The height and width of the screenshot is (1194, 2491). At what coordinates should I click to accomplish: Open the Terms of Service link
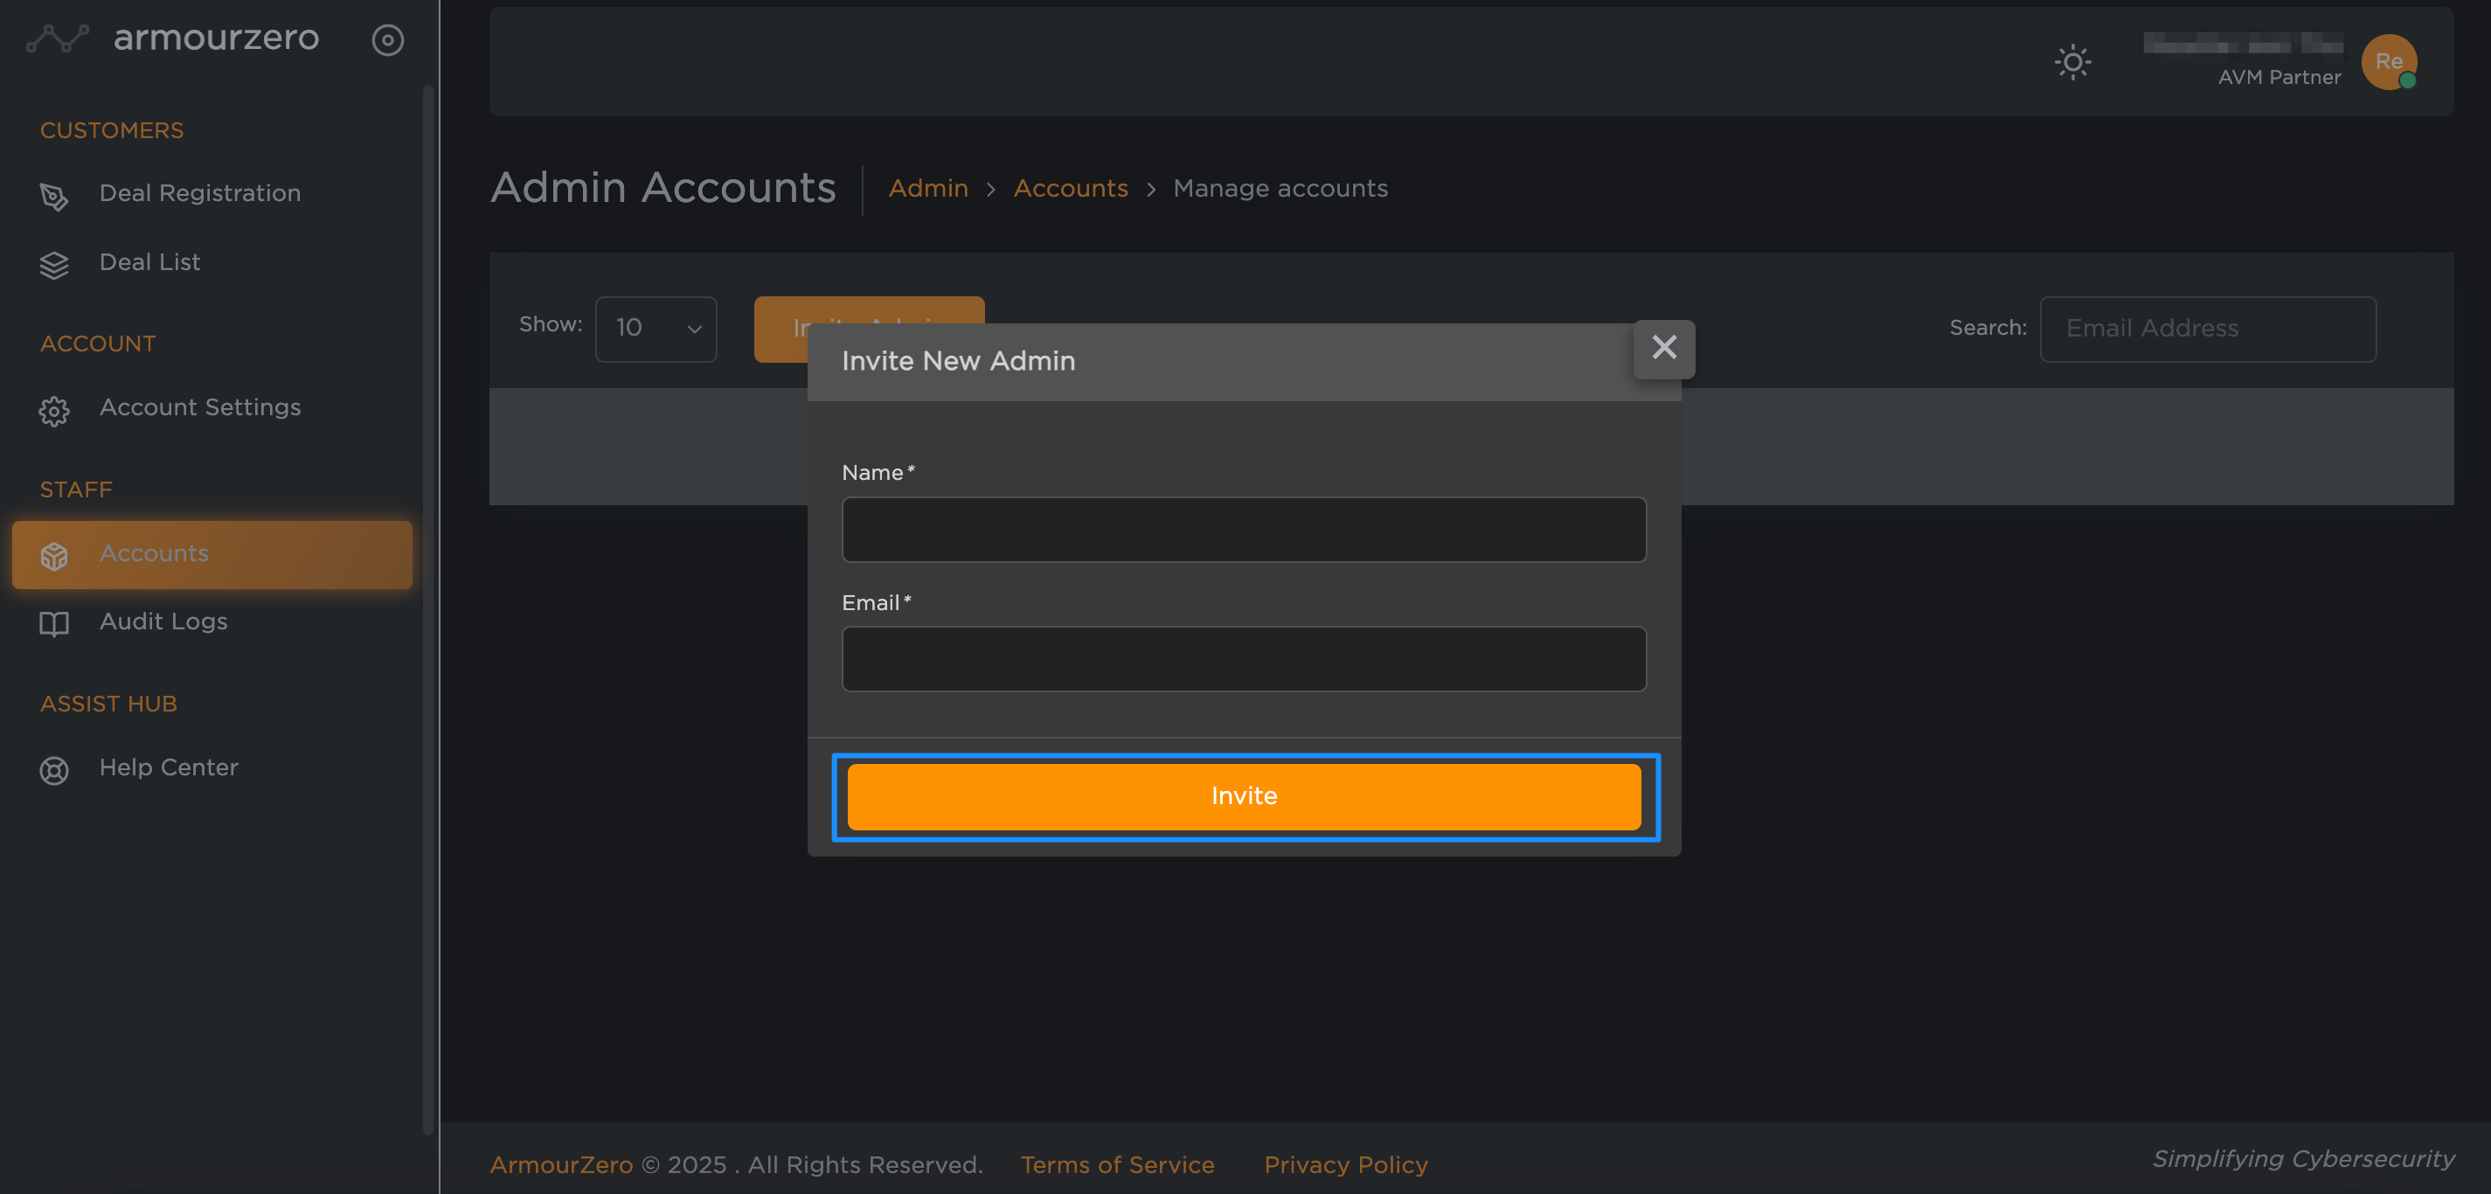(1117, 1165)
